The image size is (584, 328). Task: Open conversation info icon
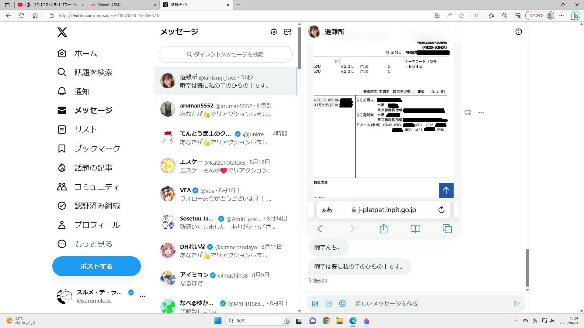pos(519,32)
